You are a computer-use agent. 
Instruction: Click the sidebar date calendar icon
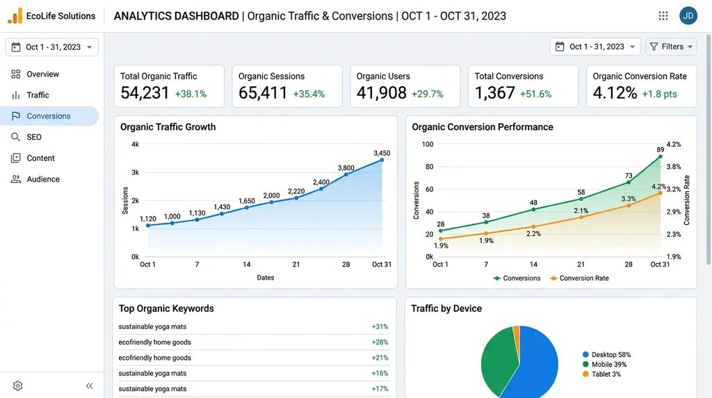click(x=16, y=47)
